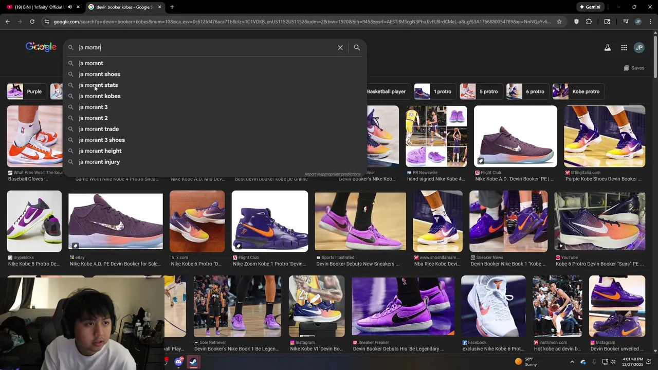This screenshot has height=370, width=658.
Task: Open Gemini in Chrome
Action: coord(590,7)
